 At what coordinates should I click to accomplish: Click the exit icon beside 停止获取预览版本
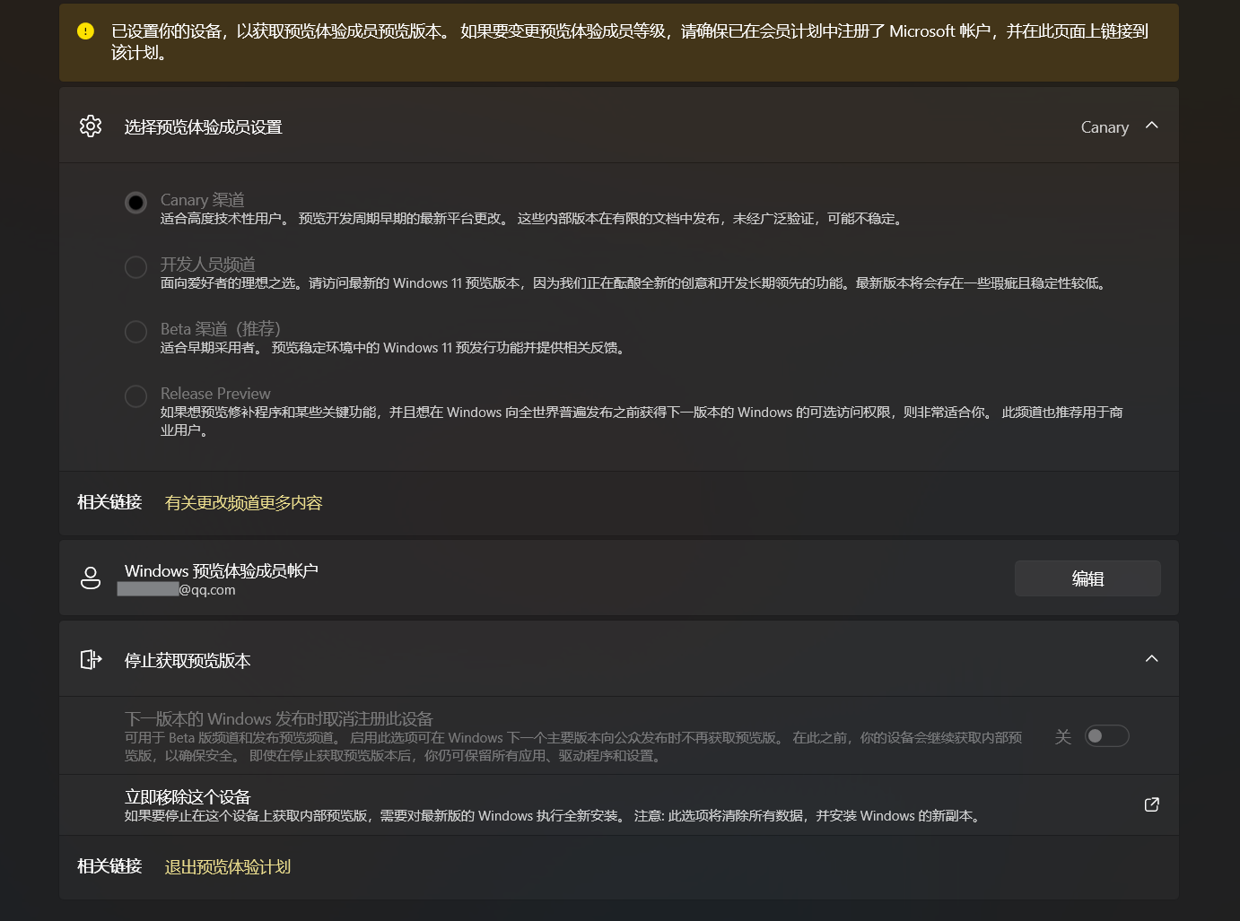pyautogui.click(x=91, y=660)
